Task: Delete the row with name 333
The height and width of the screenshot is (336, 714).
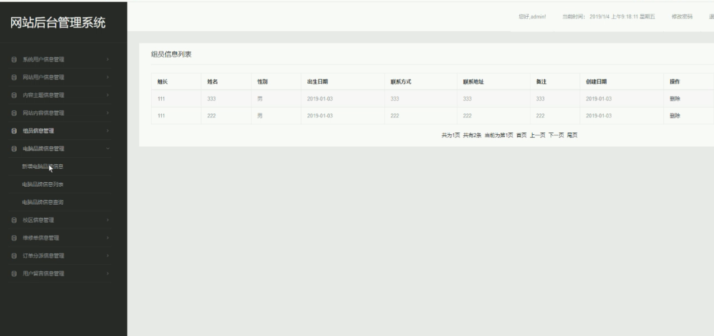Action: (674, 98)
